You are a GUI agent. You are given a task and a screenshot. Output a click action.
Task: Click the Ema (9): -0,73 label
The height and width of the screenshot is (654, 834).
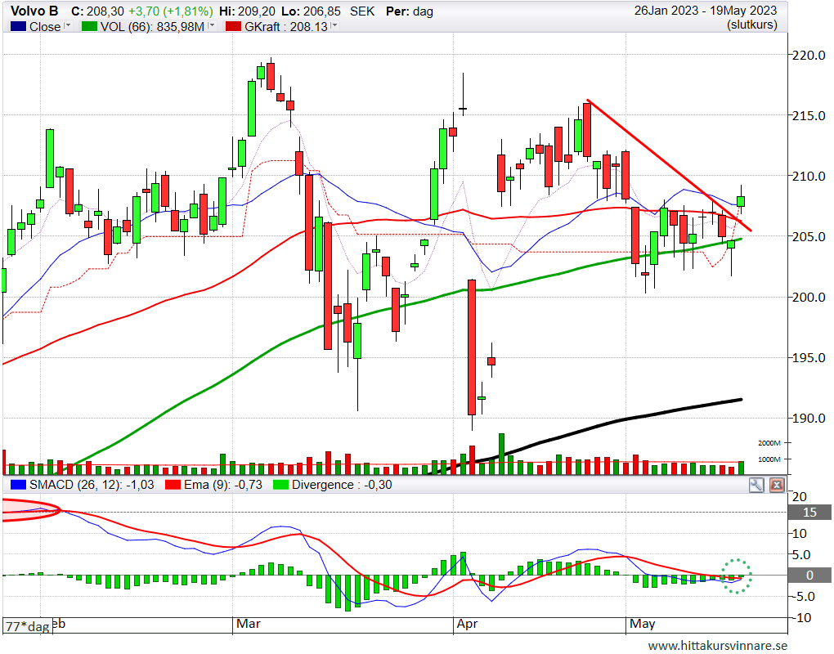[x=223, y=485]
